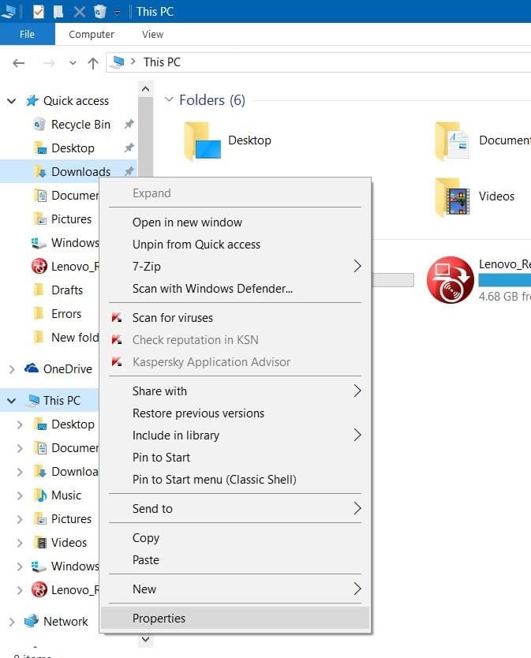Select Pictures under This PC
The width and height of the screenshot is (531, 658).
71,518
